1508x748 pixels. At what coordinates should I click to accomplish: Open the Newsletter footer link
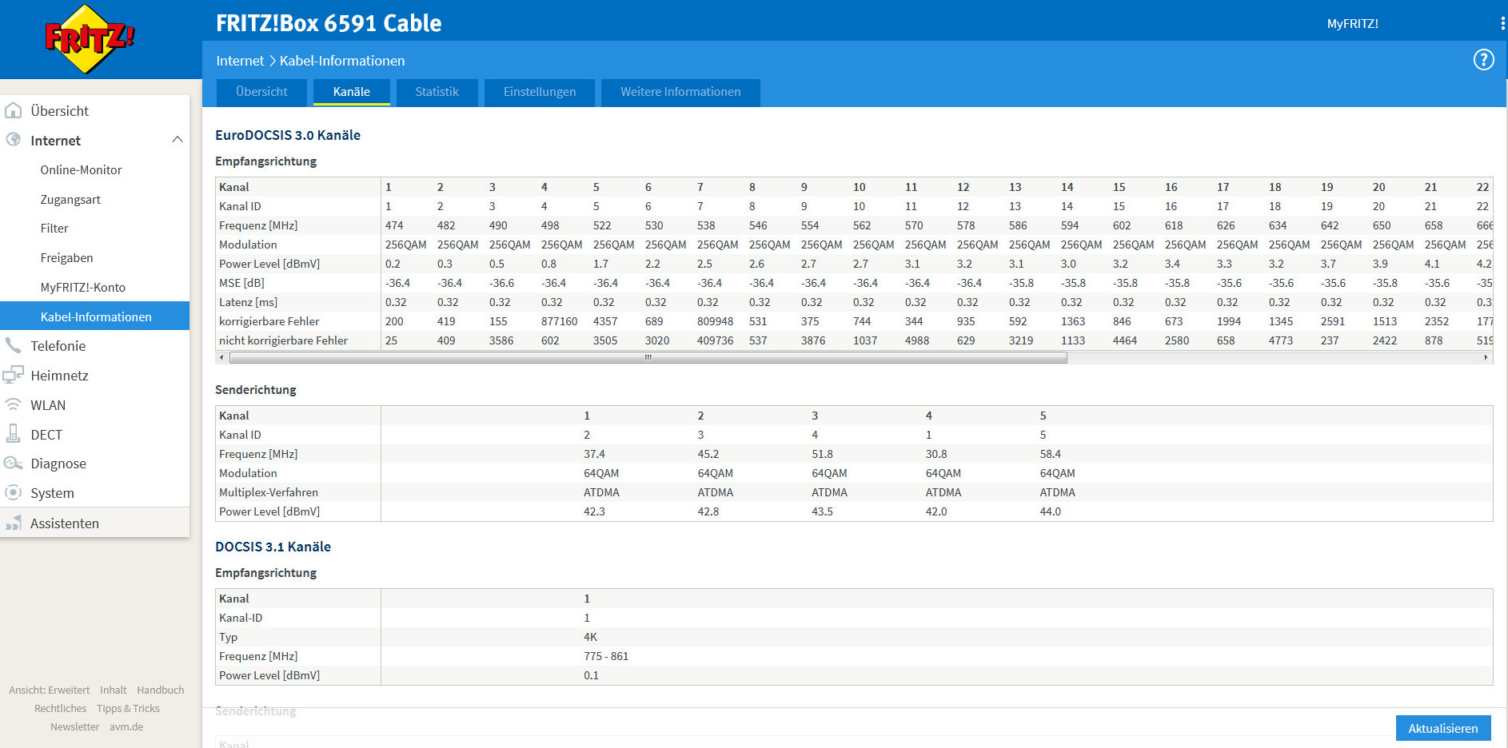tap(74, 726)
